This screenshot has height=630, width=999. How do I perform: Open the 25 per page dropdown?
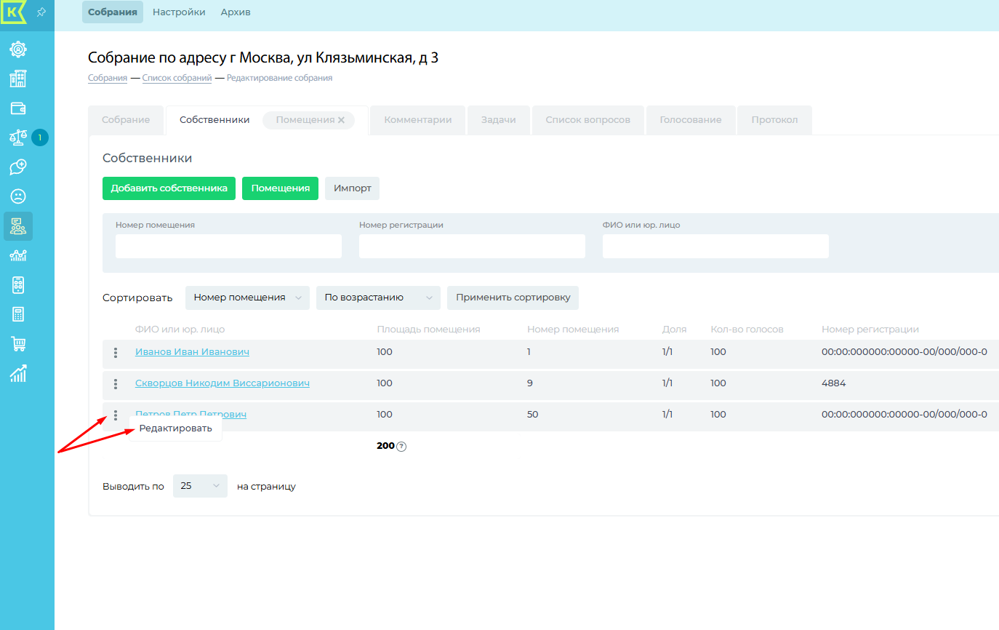pos(200,486)
